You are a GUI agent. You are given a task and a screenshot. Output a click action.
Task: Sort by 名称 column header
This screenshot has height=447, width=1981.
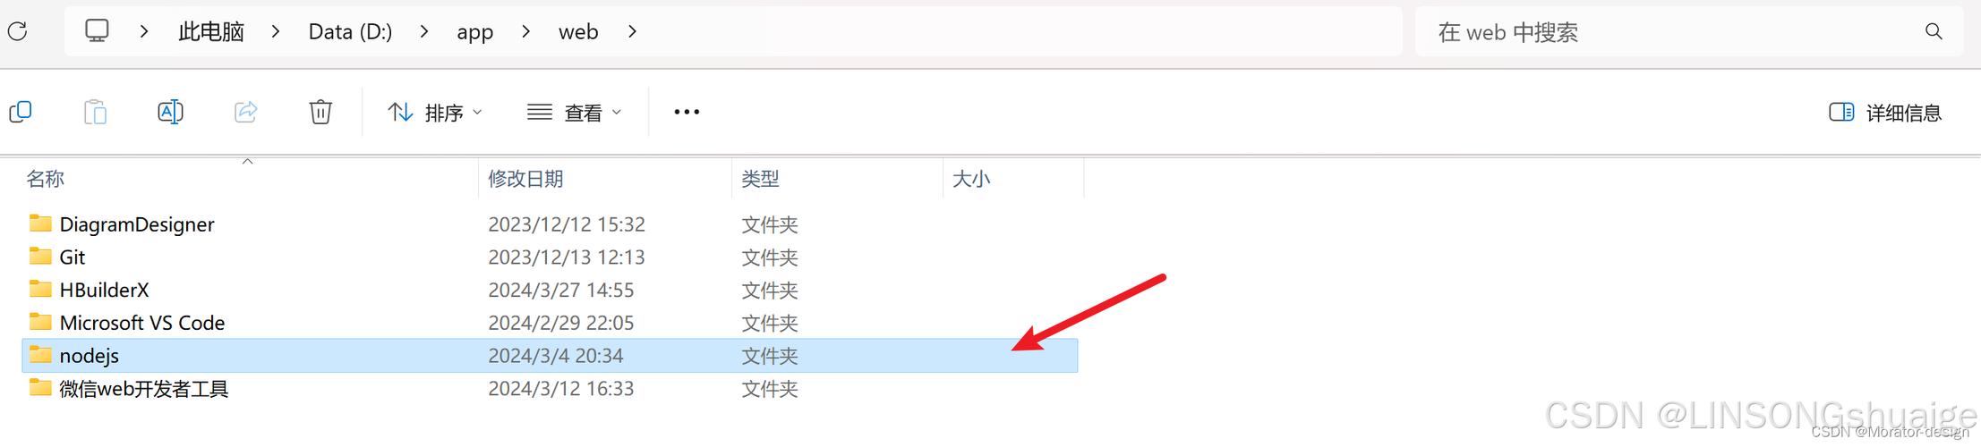click(45, 179)
